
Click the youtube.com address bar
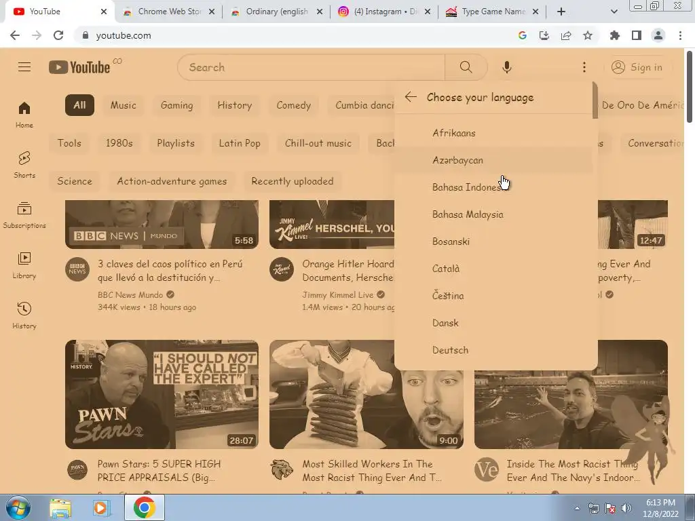pos(293,35)
